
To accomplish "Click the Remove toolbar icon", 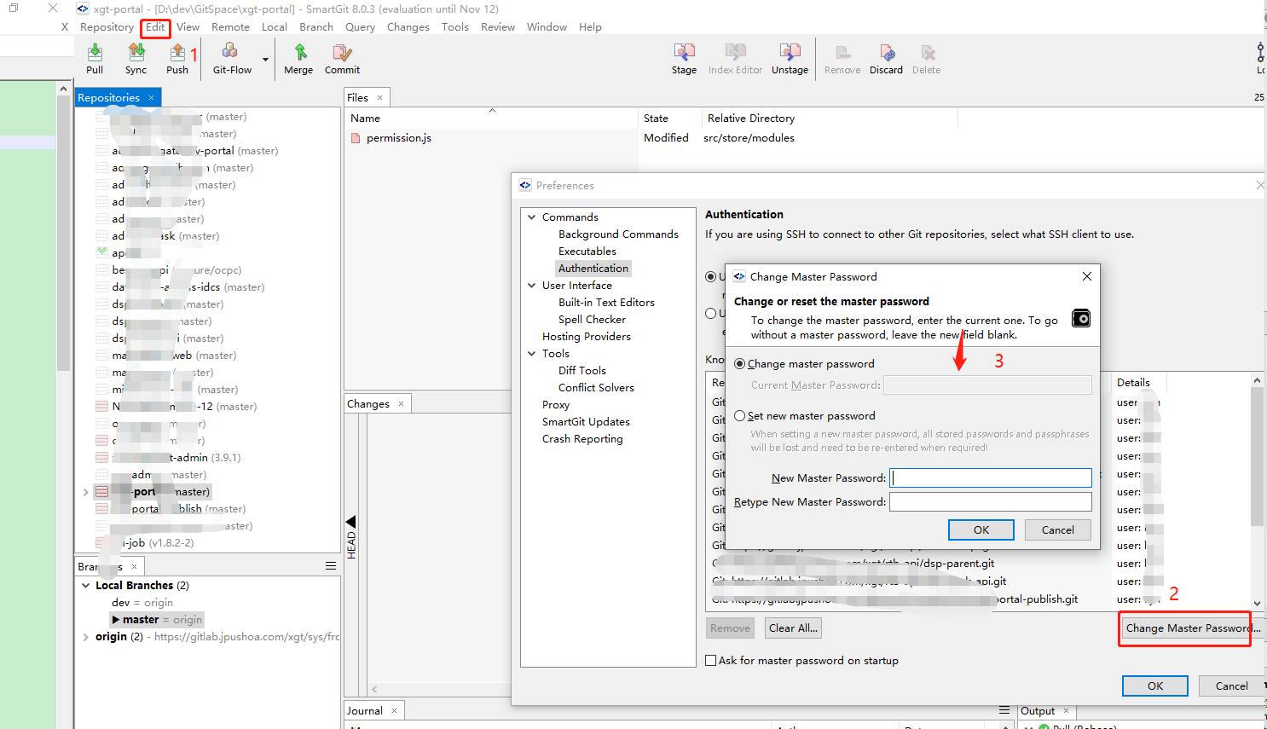I will coord(842,53).
